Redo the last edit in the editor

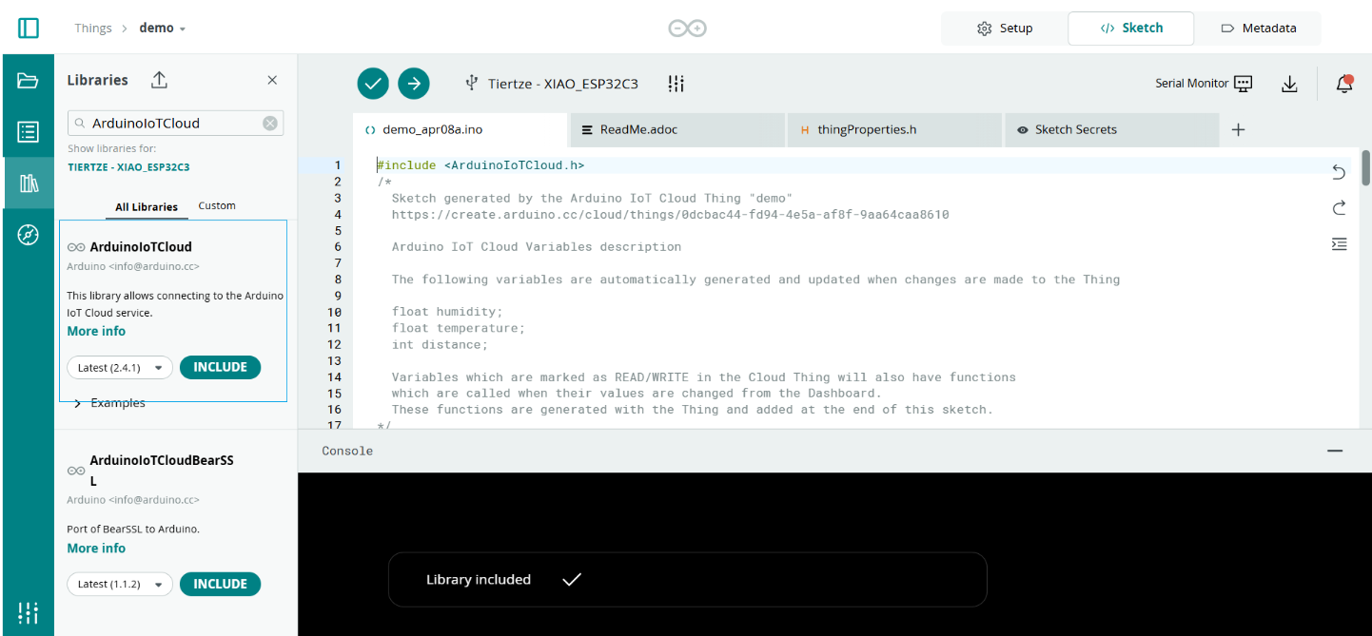(1339, 207)
